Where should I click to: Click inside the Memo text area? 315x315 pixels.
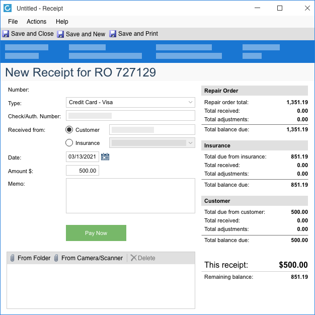(x=130, y=195)
